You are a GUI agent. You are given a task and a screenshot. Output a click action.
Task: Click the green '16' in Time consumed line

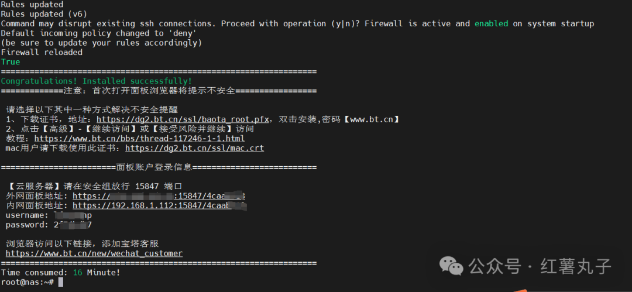pos(77,273)
